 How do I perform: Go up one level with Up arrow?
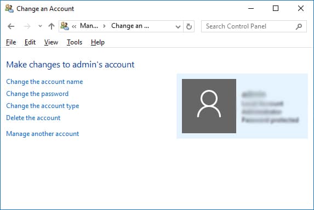52,26
